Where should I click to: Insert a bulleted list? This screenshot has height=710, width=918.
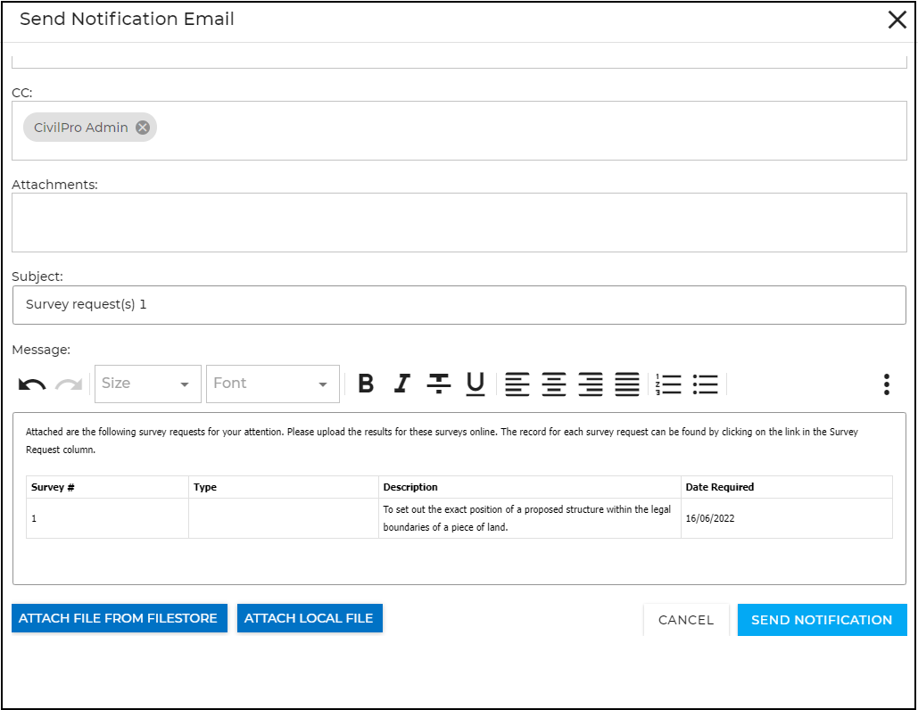click(x=706, y=384)
